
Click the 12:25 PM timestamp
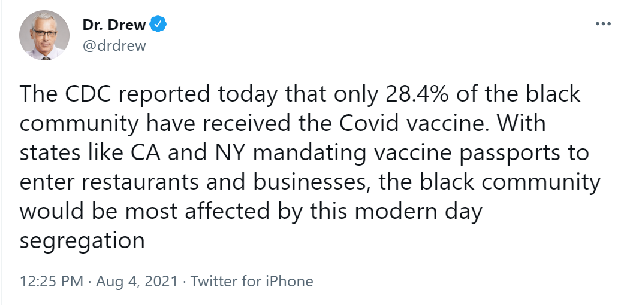[x=50, y=281]
